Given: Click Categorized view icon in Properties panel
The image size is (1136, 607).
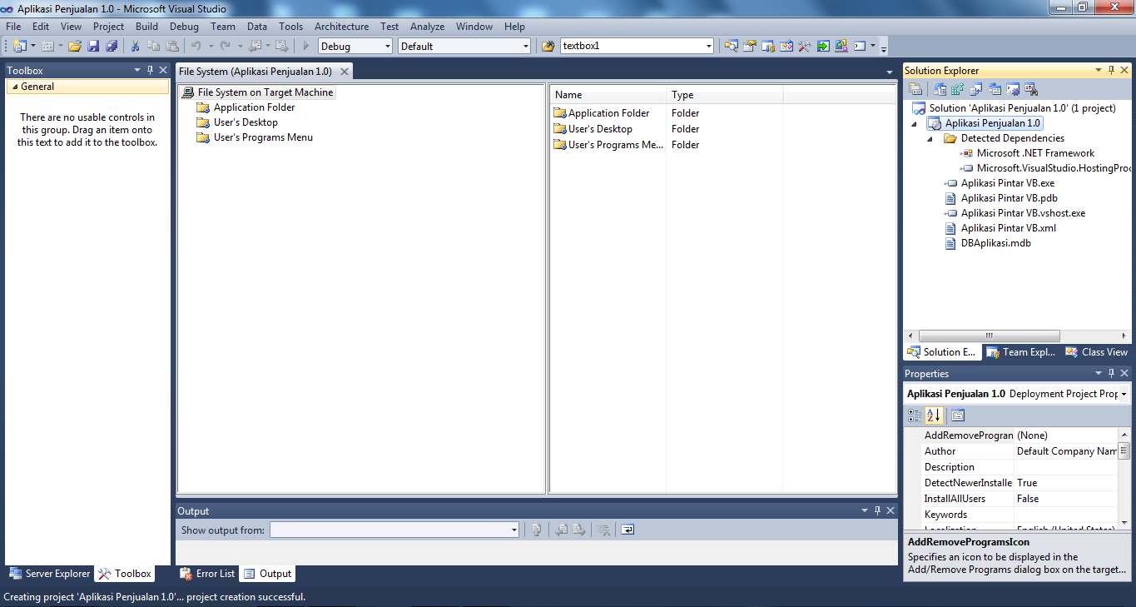Looking at the screenshot, I should click(x=915, y=415).
